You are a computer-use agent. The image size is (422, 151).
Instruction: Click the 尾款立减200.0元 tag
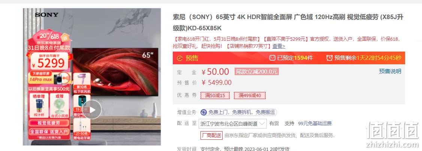pyautogui.click(x=256, y=72)
